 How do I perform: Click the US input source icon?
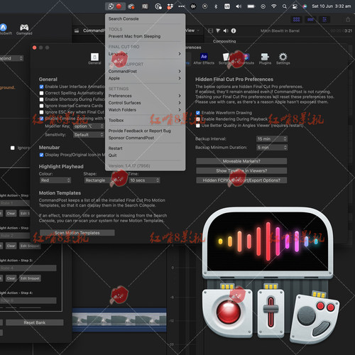[x=227, y=6]
